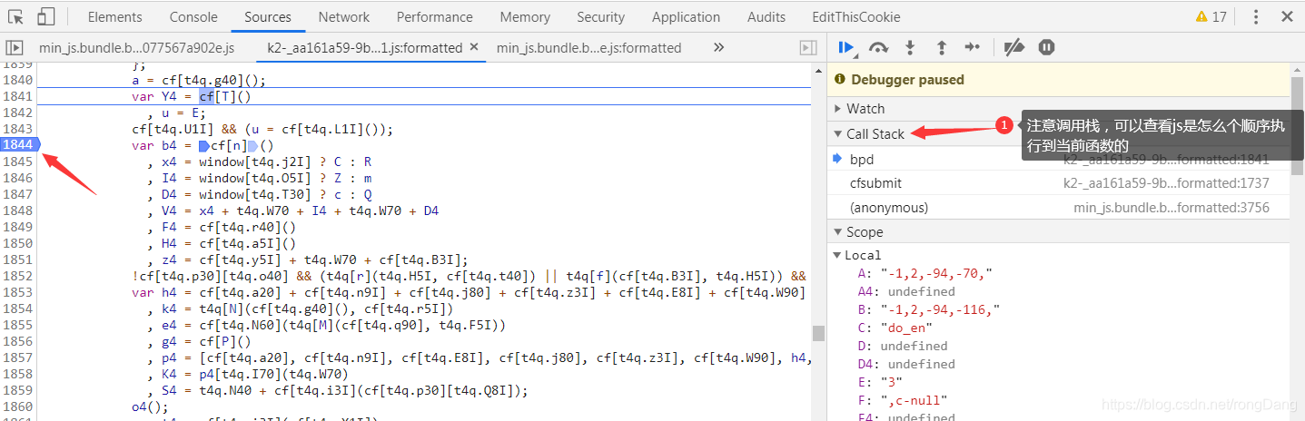
Task: Click local variable B value "-1,2,-94,-116,"
Action: click(940, 308)
